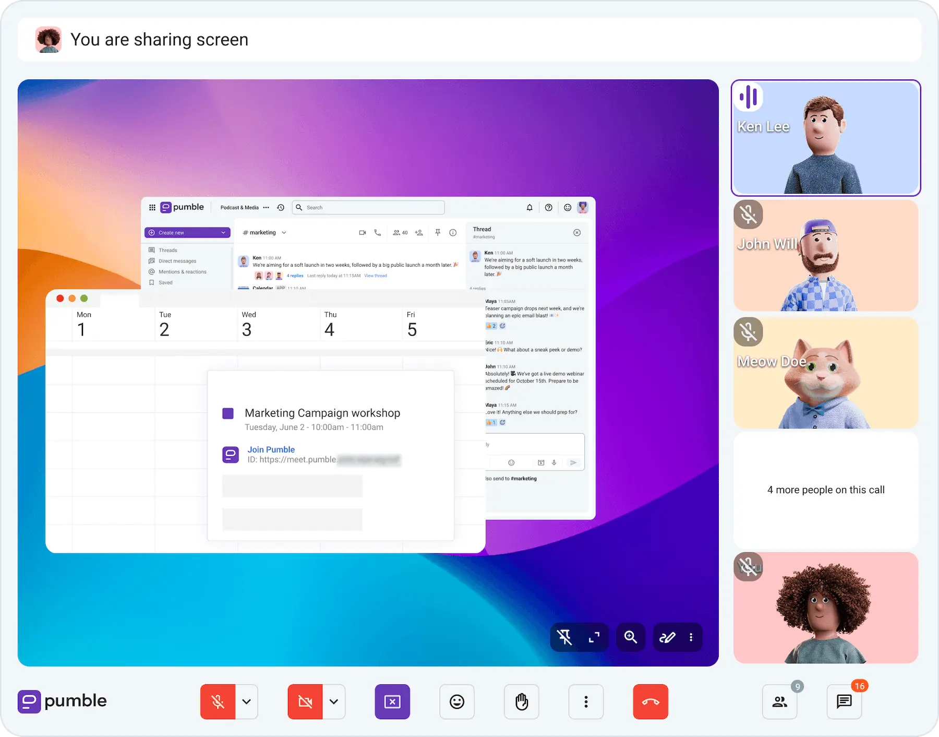The image size is (939, 737).
Task: Open profile avatar in Pumble header
Action: 583,207
